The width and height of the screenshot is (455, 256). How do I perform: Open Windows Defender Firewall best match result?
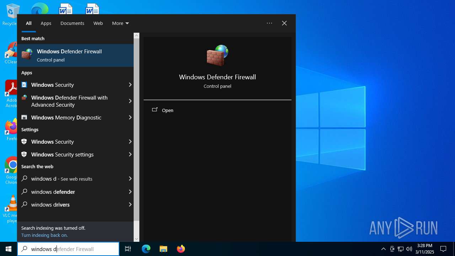tap(75, 55)
